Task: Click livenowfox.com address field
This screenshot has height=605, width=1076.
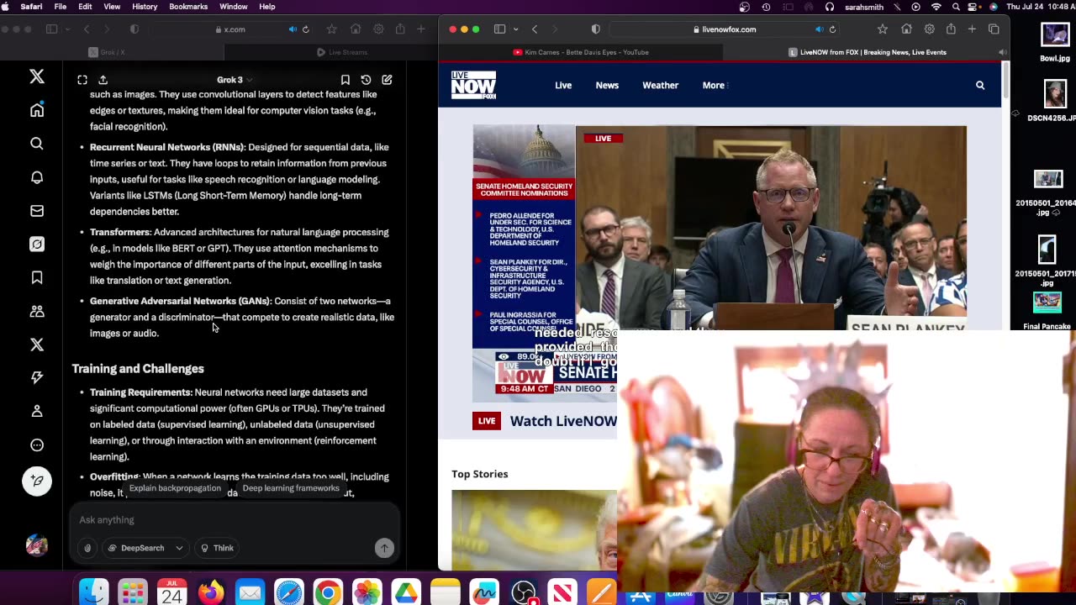Action: click(x=725, y=29)
